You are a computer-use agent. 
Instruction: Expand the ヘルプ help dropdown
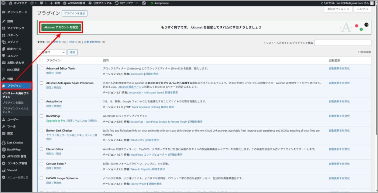click(x=362, y=9)
